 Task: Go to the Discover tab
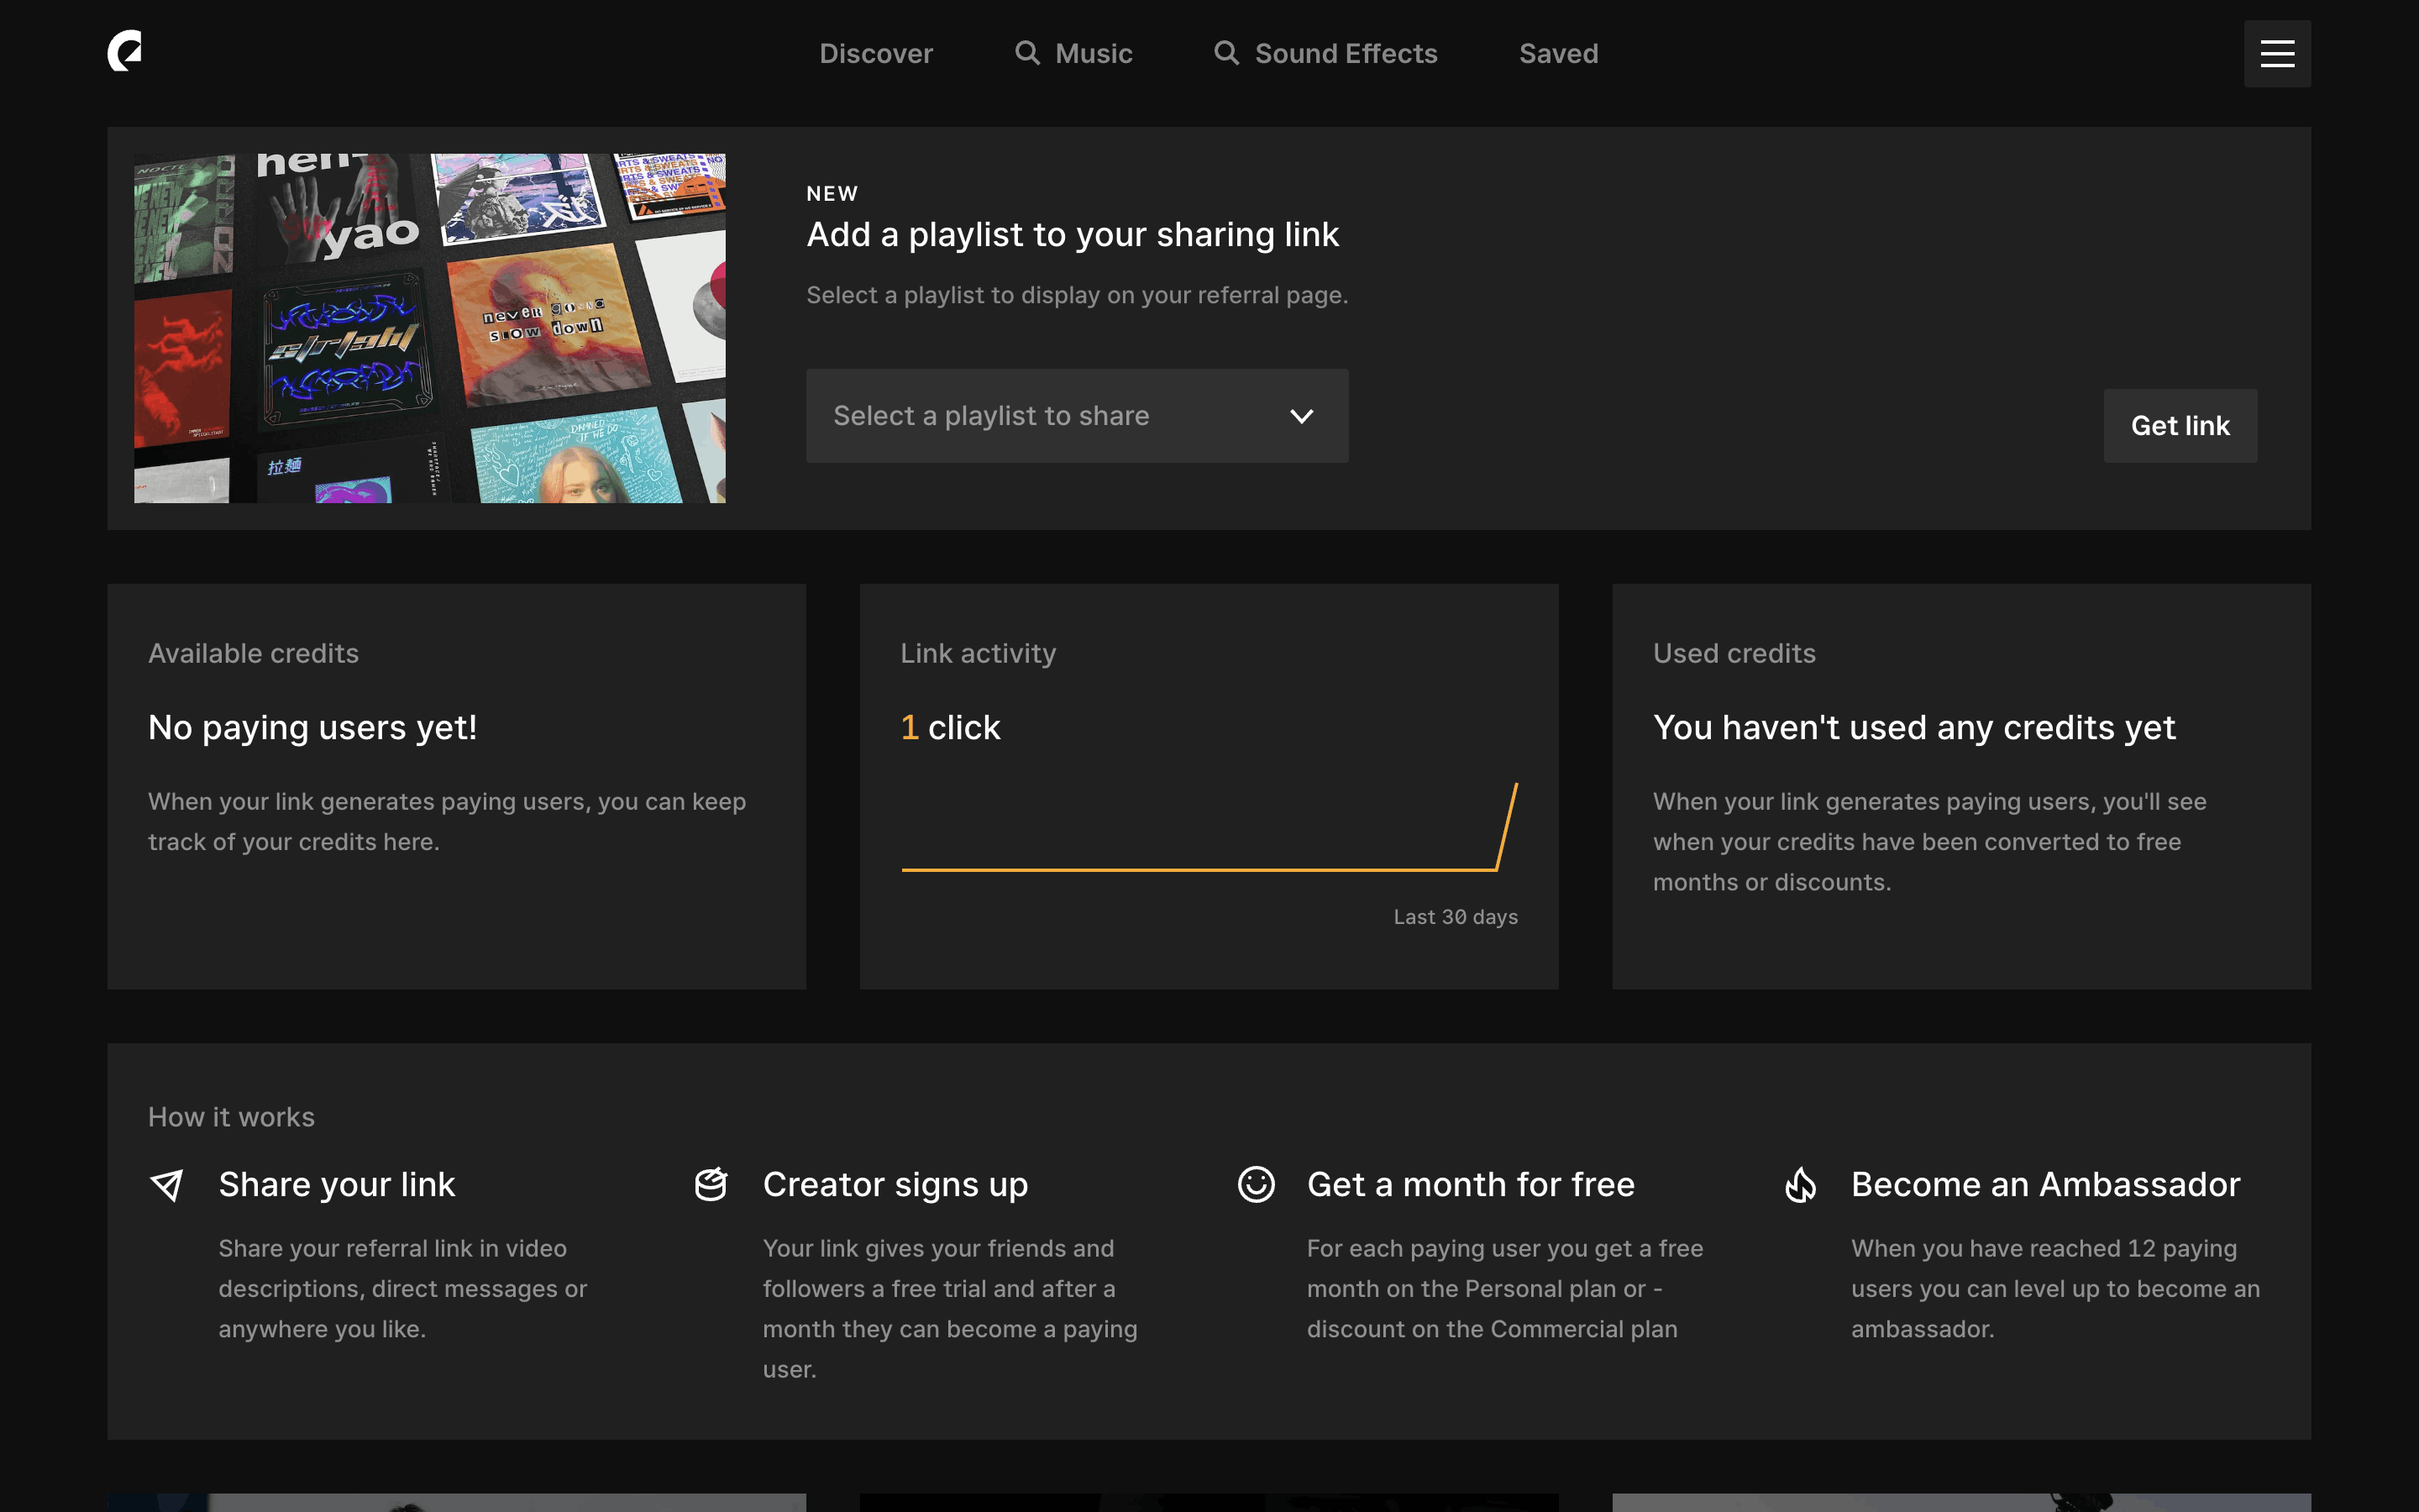pyautogui.click(x=876, y=54)
